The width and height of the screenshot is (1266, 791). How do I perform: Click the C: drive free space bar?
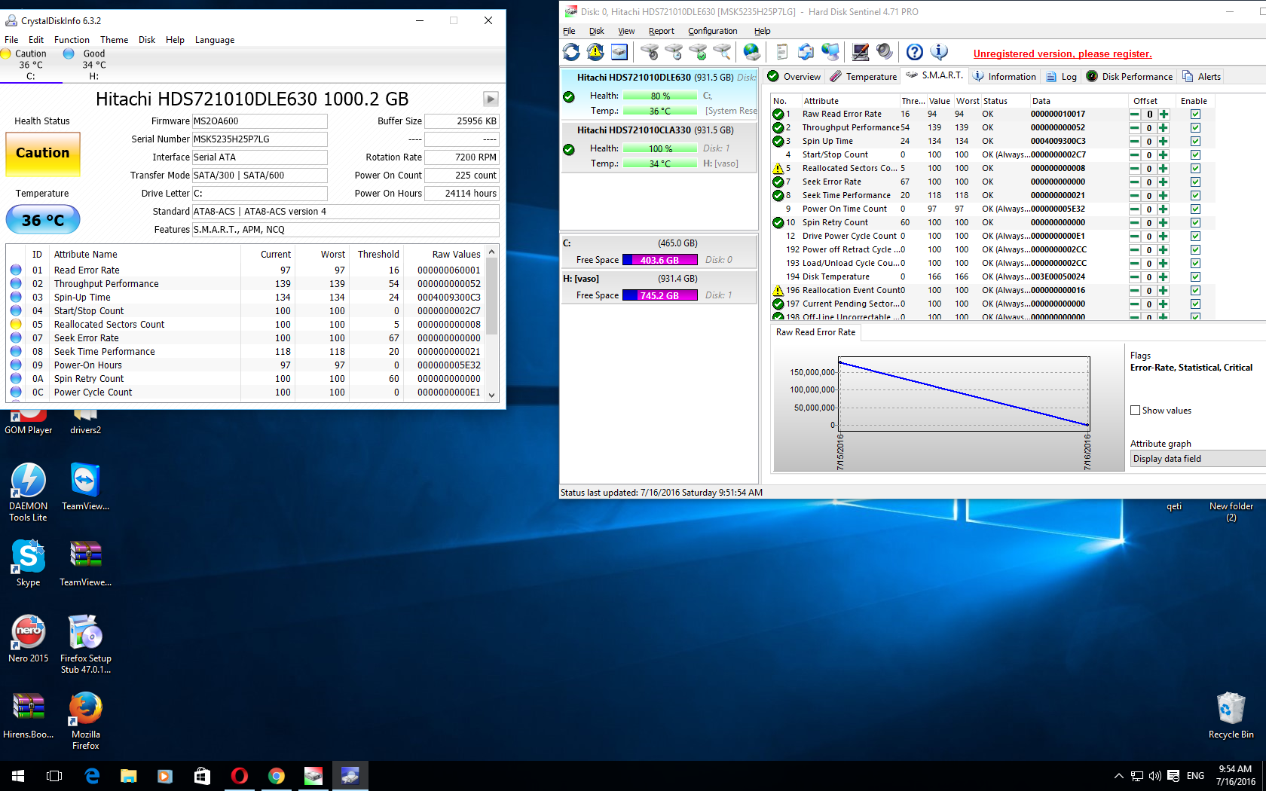coord(659,261)
